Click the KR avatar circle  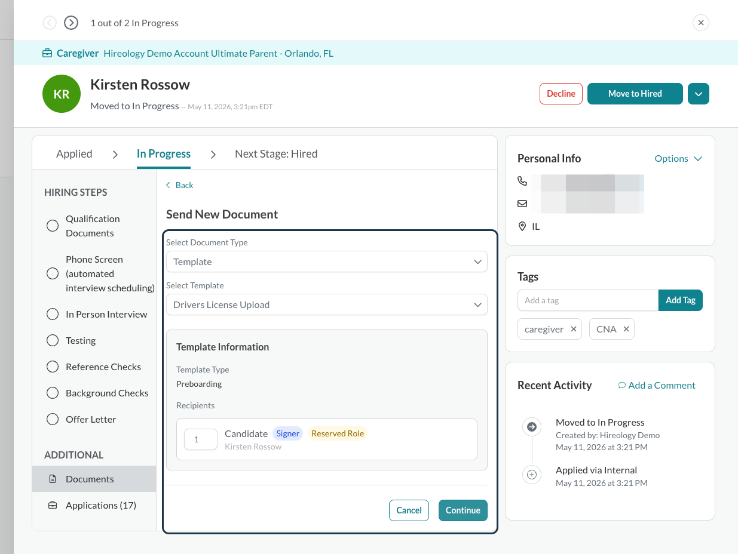62,94
